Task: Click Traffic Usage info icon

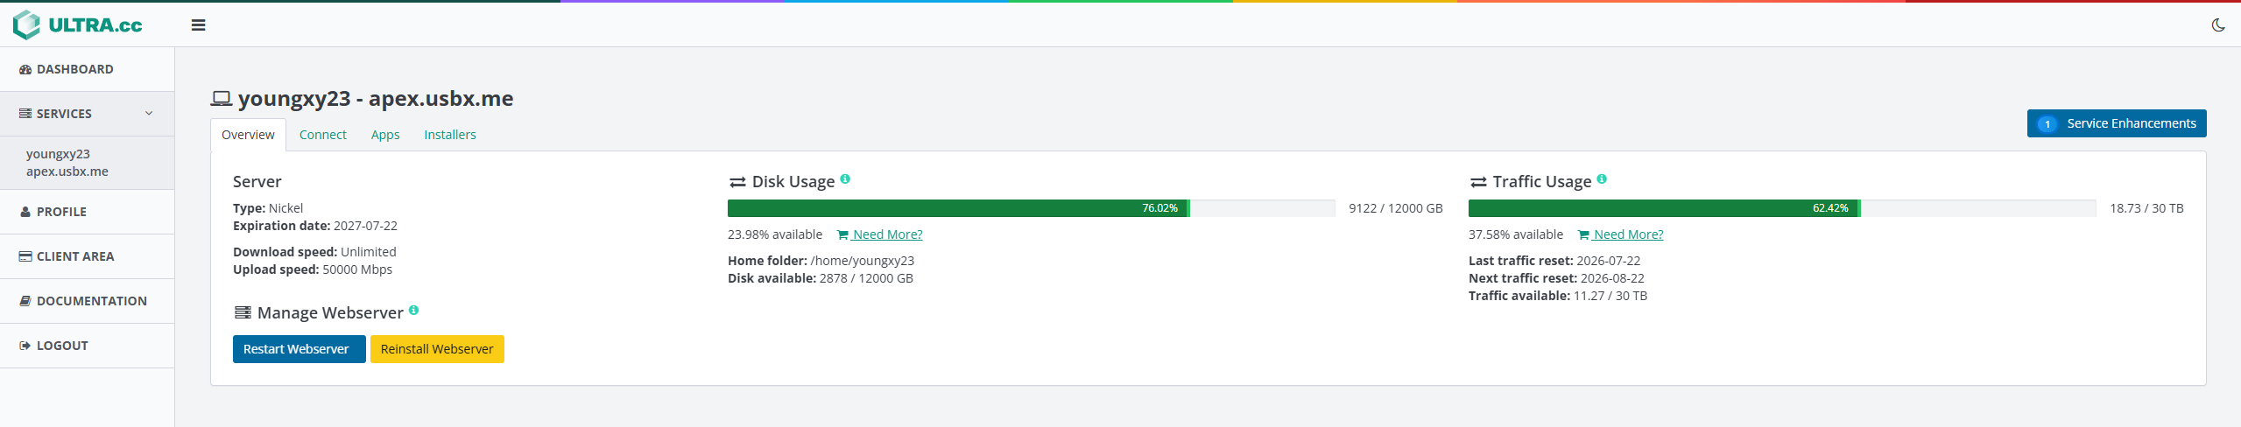Action: pyautogui.click(x=1602, y=178)
